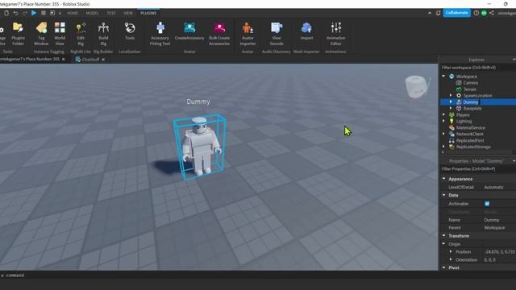Image resolution: width=516 pixels, height=290 pixels.
Task: Click the share icon in the title bar
Action: coord(491,13)
